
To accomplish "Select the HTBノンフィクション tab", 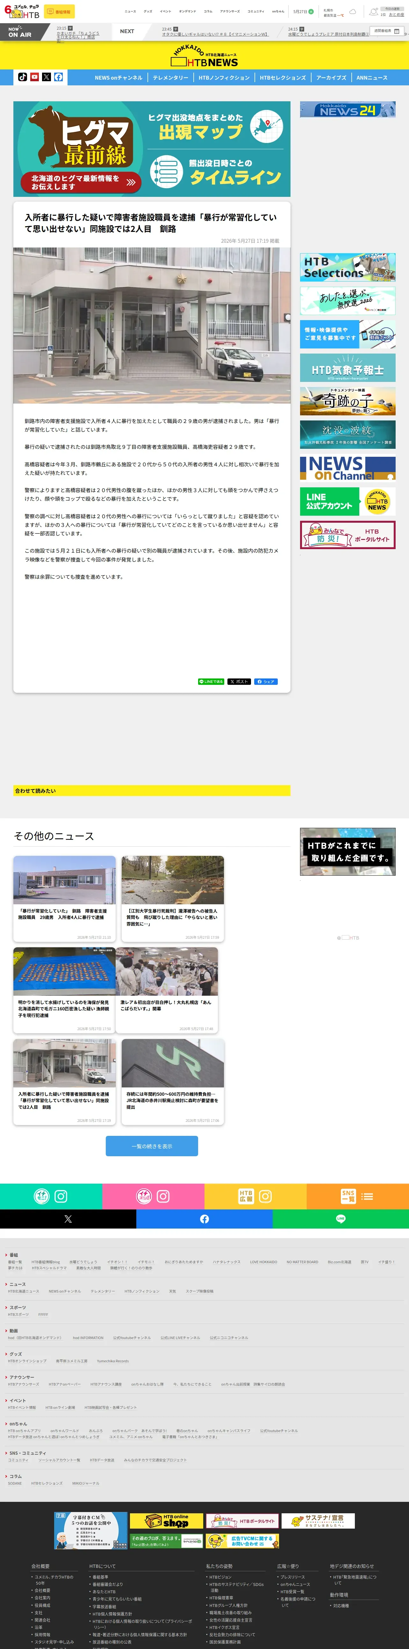I will (224, 77).
